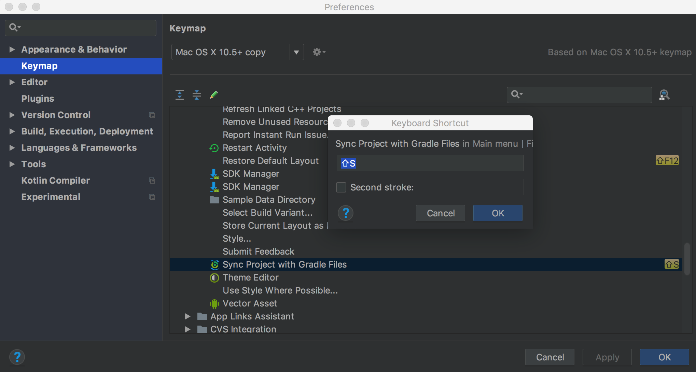The image size is (696, 372).
Task: Open the Plugins settings page
Action: [x=38, y=99]
